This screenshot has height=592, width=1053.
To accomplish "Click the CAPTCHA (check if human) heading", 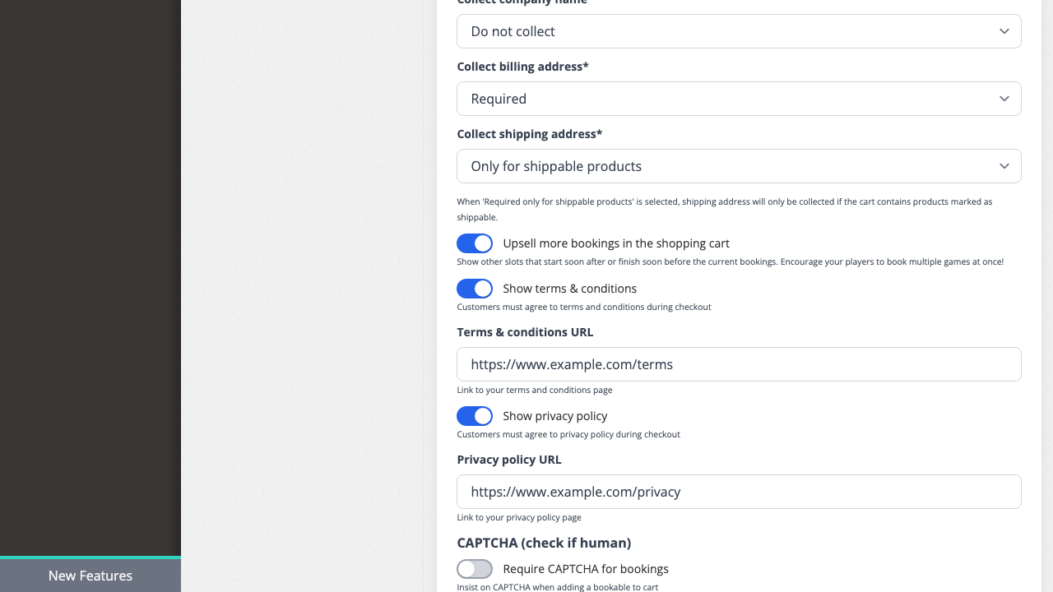I will pos(545,543).
